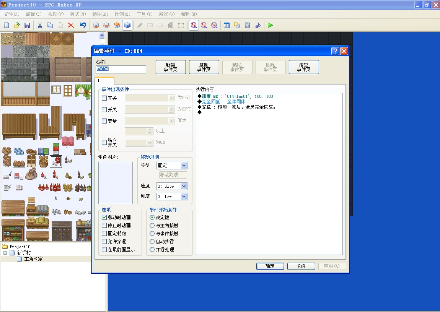Pick the red bottles tile highlighted in palette
Viewport: 440px width, 312px height.
[56, 161]
